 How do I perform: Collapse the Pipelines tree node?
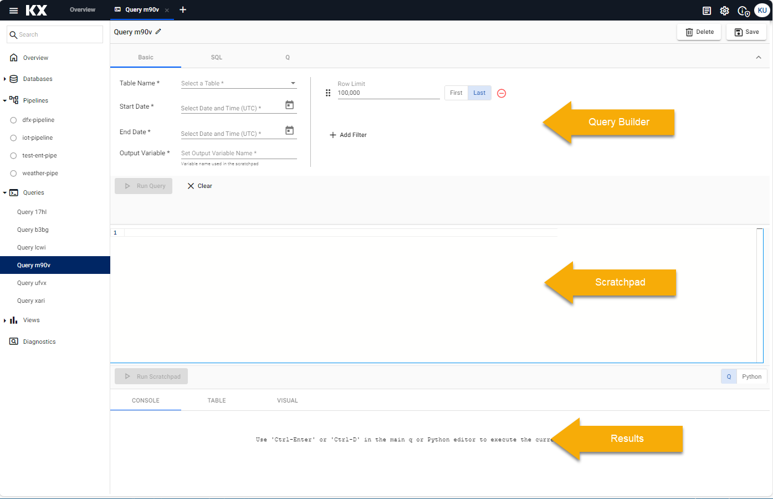(5, 100)
